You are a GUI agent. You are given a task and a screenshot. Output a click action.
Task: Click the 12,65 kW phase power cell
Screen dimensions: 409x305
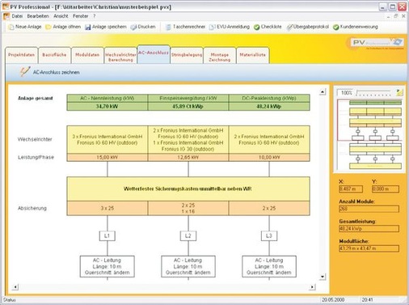click(188, 158)
